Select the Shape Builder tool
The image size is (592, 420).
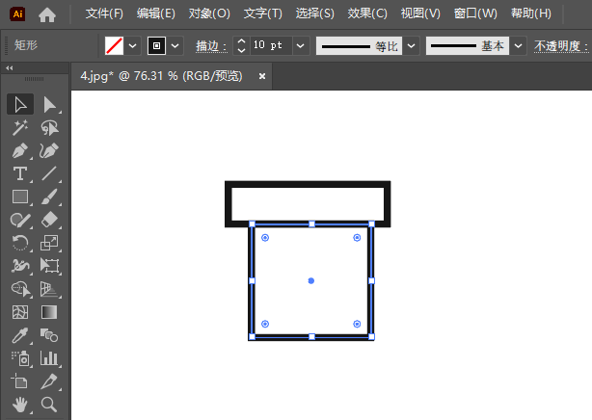20,289
